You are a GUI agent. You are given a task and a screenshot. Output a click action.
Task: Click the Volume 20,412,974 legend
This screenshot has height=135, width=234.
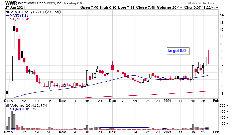(x=28, y=106)
